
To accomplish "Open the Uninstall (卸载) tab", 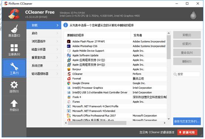I will click(x=44, y=25).
